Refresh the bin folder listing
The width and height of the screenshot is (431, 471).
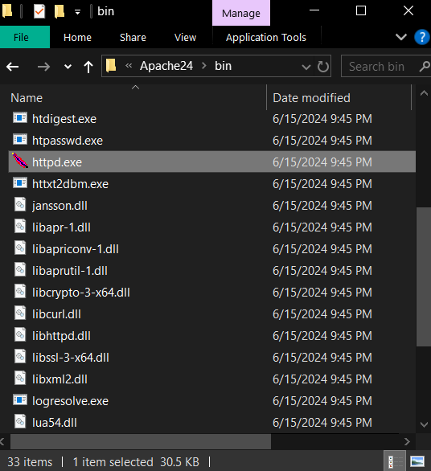pos(322,67)
